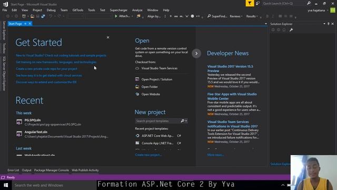Dismiss the Get Started section with X
This screenshot has height=190, width=337.
coord(108,37)
